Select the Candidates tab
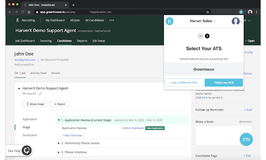The image size is (266, 160). (x=64, y=41)
